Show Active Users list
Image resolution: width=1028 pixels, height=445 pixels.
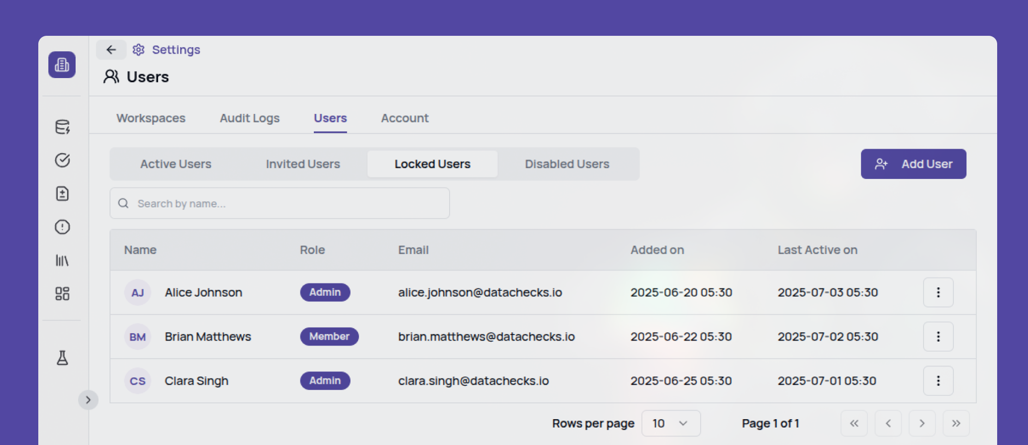click(x=176, y=164)
